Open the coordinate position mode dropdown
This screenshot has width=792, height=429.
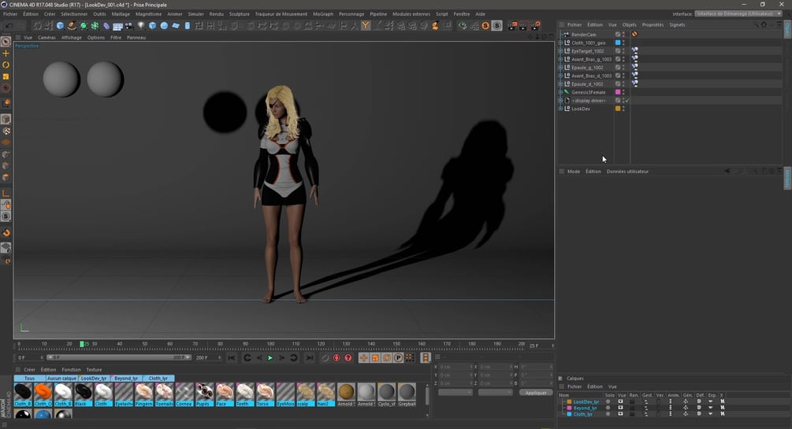click(455, 392)
